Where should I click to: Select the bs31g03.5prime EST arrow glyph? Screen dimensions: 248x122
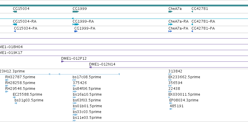click(x=16, y=103)
